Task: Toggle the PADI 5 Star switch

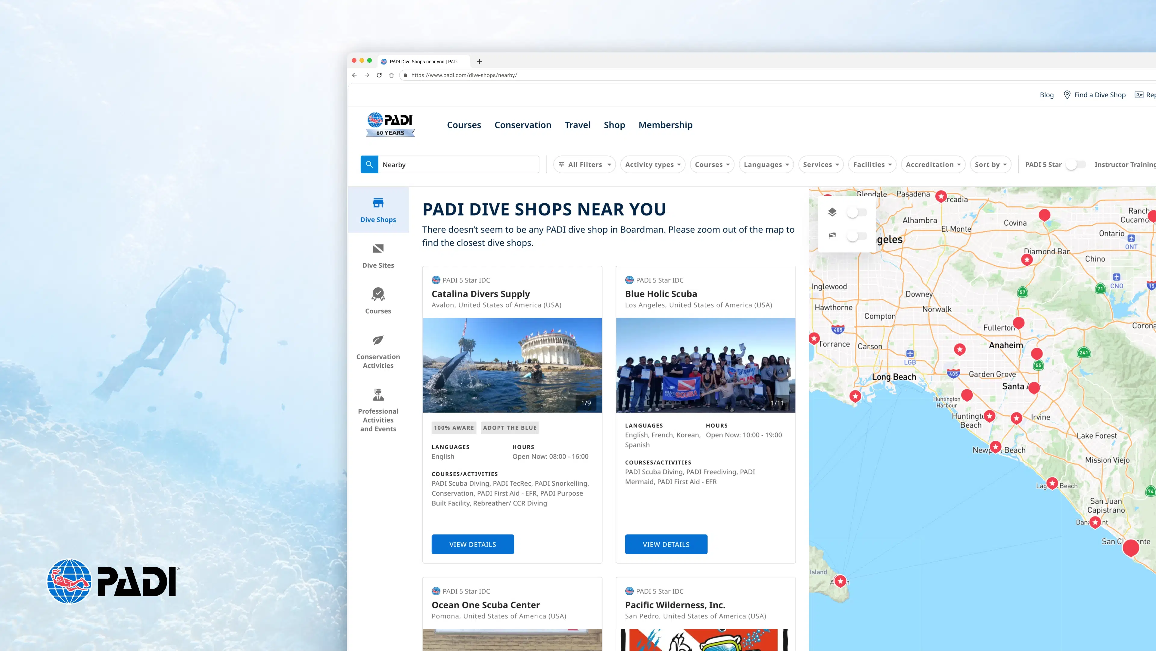Action: tap(1076, 165)
